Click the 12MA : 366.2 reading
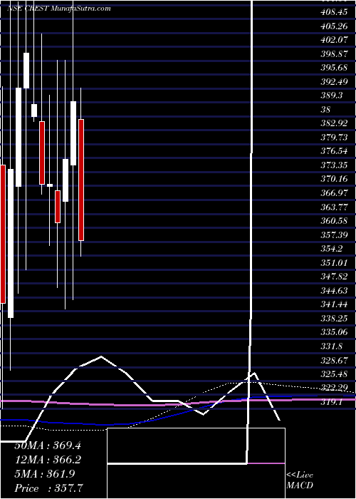Viewport: 356px width, 499px height. [x=48, y=460]
